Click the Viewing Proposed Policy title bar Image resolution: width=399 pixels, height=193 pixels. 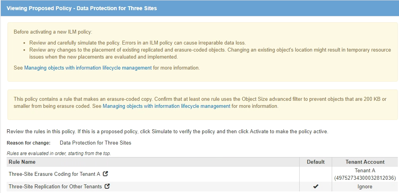click(81, 8)
